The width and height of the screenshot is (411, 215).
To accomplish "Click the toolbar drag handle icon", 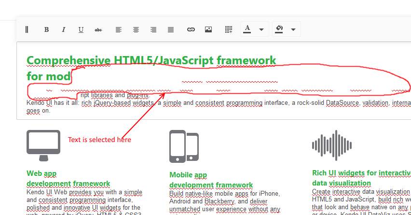I will (x=27, y=29).
